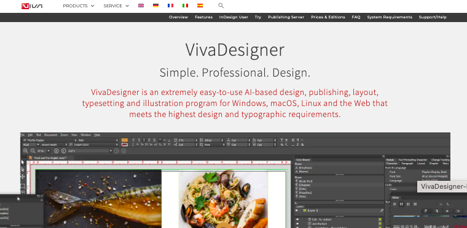Open the PRODUCTS dropdown menu
The width and height of the screenshot is (467, 228).
[78, 6]
